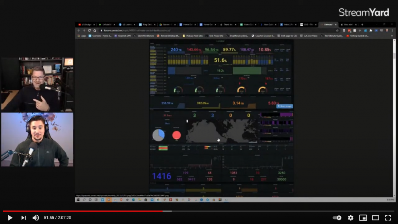
Task: Open the C2C Live Video bookmark
Action: click(309, 36)
